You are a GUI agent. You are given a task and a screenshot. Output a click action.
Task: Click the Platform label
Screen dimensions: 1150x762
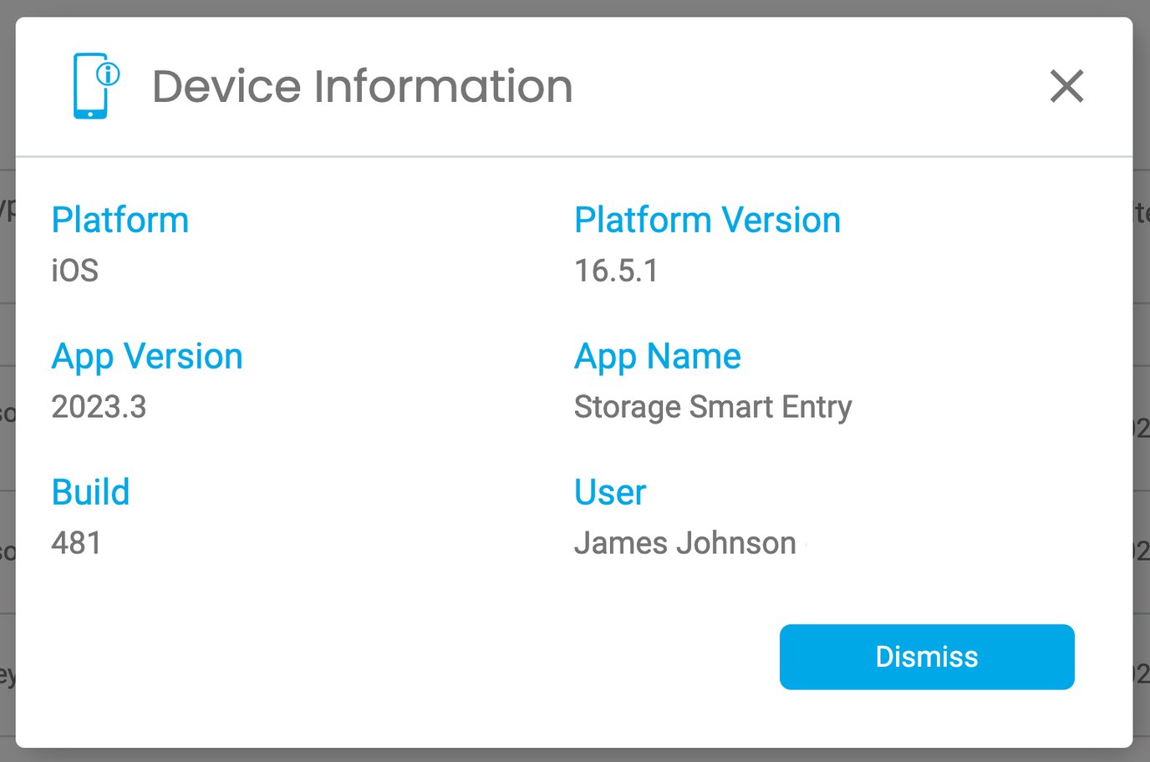tap(120, 220)
